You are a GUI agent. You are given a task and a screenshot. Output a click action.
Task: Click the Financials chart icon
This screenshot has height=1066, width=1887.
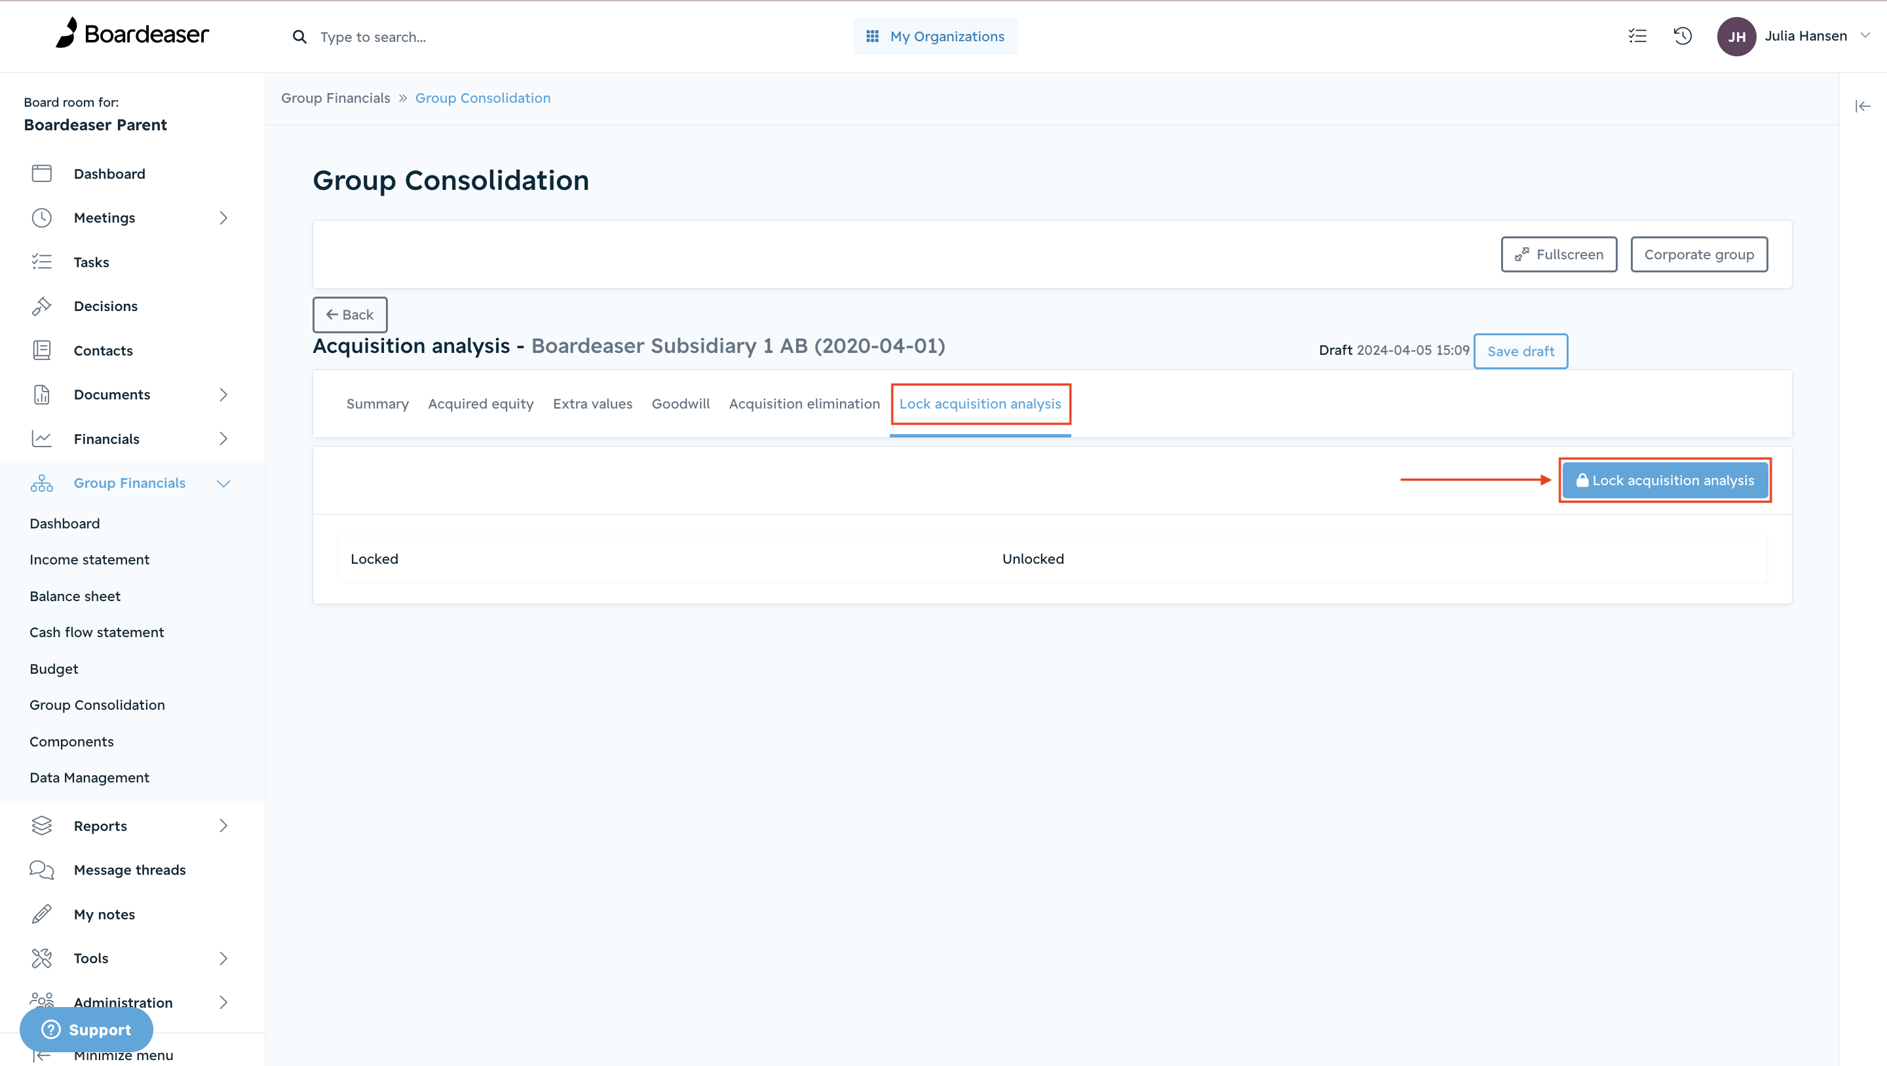[42, 439]
